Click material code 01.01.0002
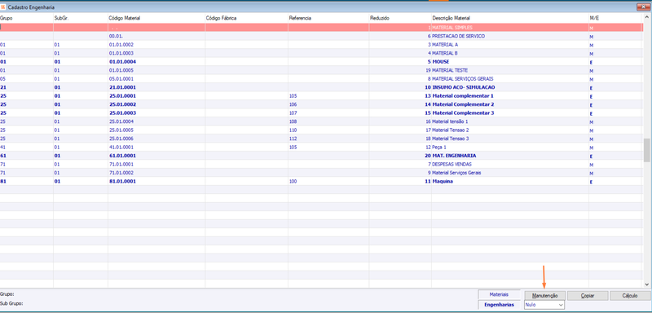 (121, 45)
